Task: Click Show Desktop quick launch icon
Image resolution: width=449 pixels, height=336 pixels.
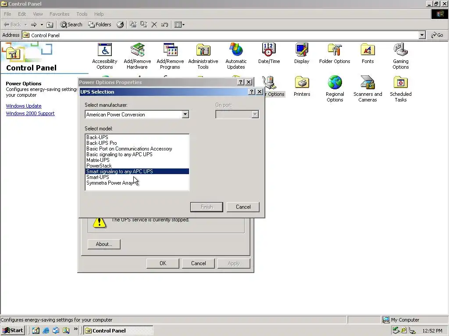Action: 36,331
